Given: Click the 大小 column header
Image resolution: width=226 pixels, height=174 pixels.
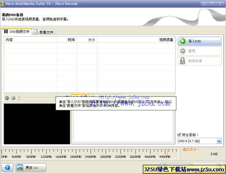Looking at the screenshot, I should 87,40.
